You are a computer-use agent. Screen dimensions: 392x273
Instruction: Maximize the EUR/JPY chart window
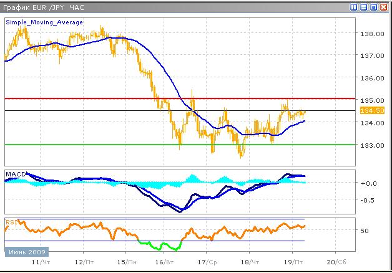click(x=373, y=7)
